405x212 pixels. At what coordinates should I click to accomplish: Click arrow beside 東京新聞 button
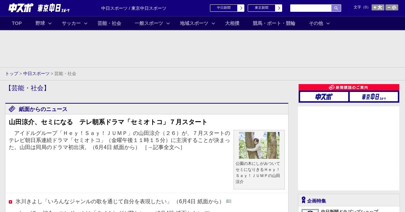(279, 8)
